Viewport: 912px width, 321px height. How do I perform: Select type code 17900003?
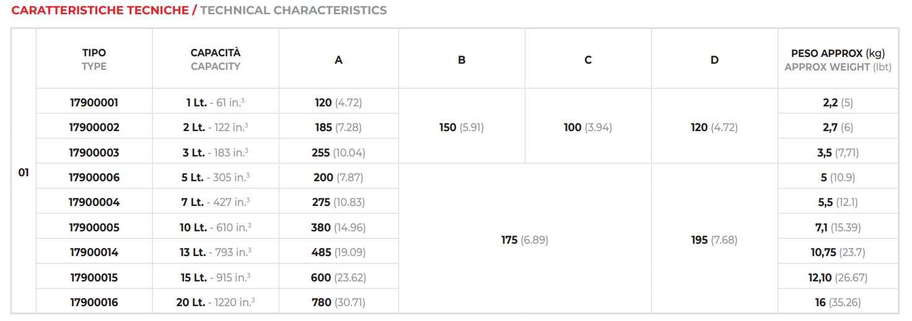click(94, 153)
